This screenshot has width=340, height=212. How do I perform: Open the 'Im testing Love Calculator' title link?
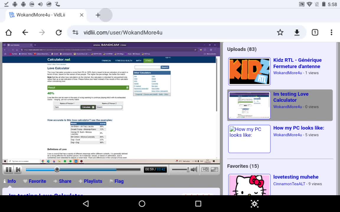[291, 97]
